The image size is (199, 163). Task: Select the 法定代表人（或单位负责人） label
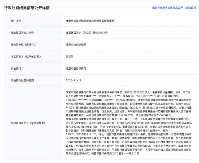27,56
